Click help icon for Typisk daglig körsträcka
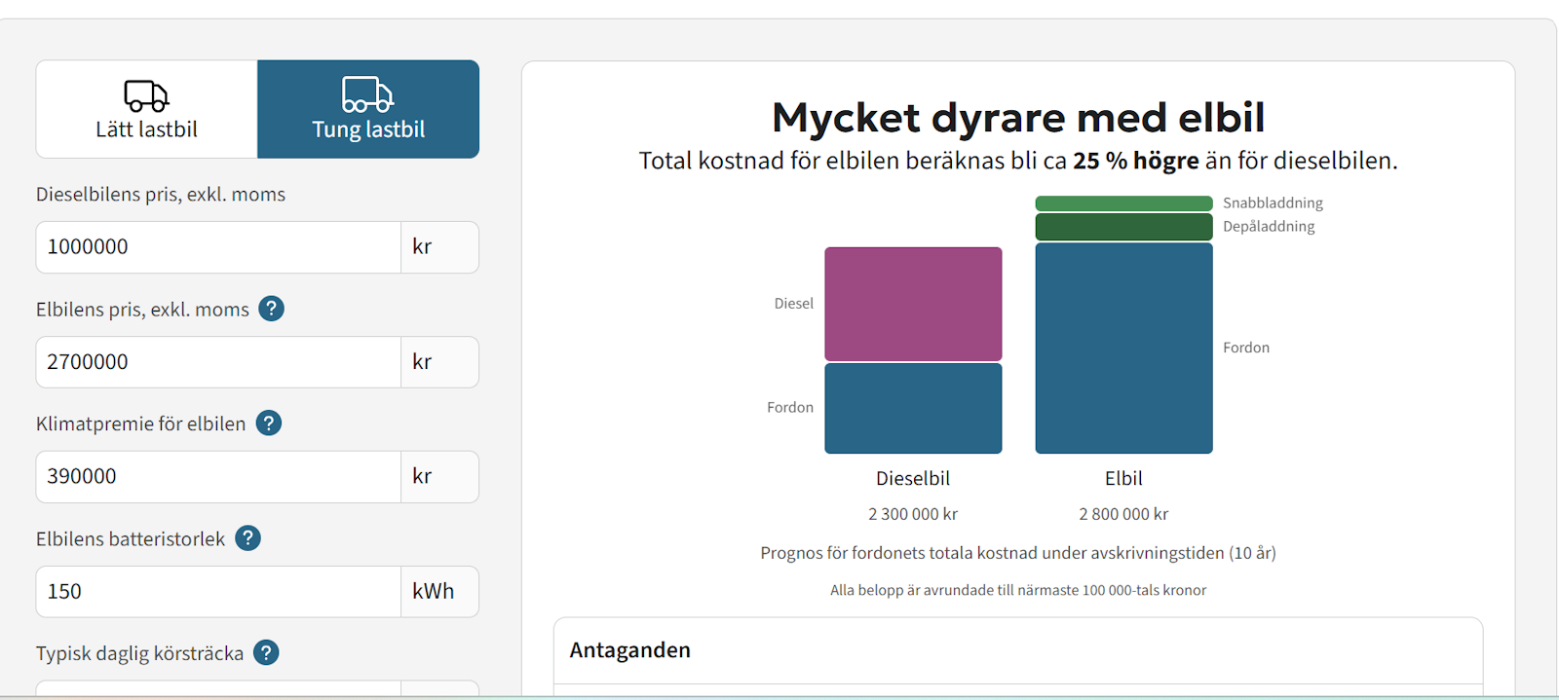 pos(266,653)
